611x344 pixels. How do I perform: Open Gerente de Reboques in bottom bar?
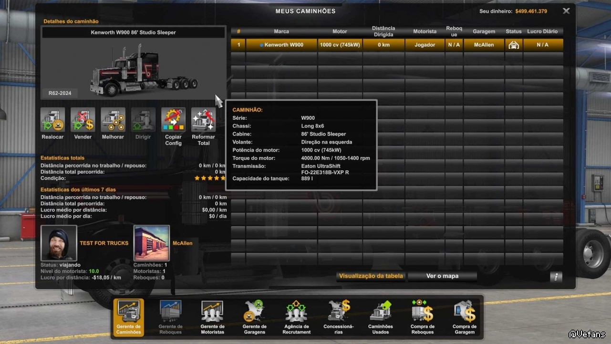click(171, 317)
